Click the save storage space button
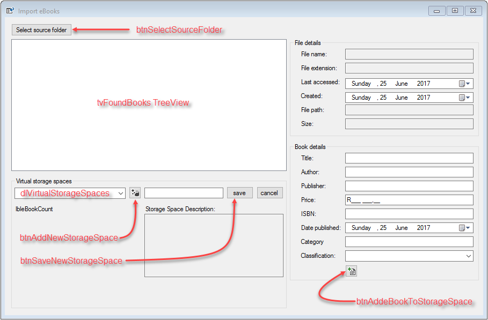The width and height of the screenshot is (488, 320). pos(239,193)
